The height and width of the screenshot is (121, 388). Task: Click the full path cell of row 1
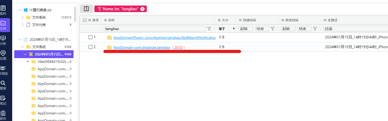click(356, 37)
